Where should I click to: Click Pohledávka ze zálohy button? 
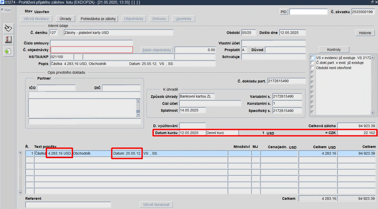coord(98,19)
